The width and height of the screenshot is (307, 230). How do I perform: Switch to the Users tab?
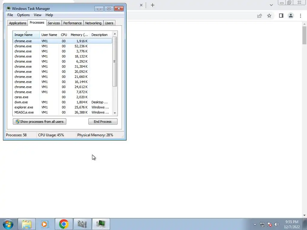point(109,23)
